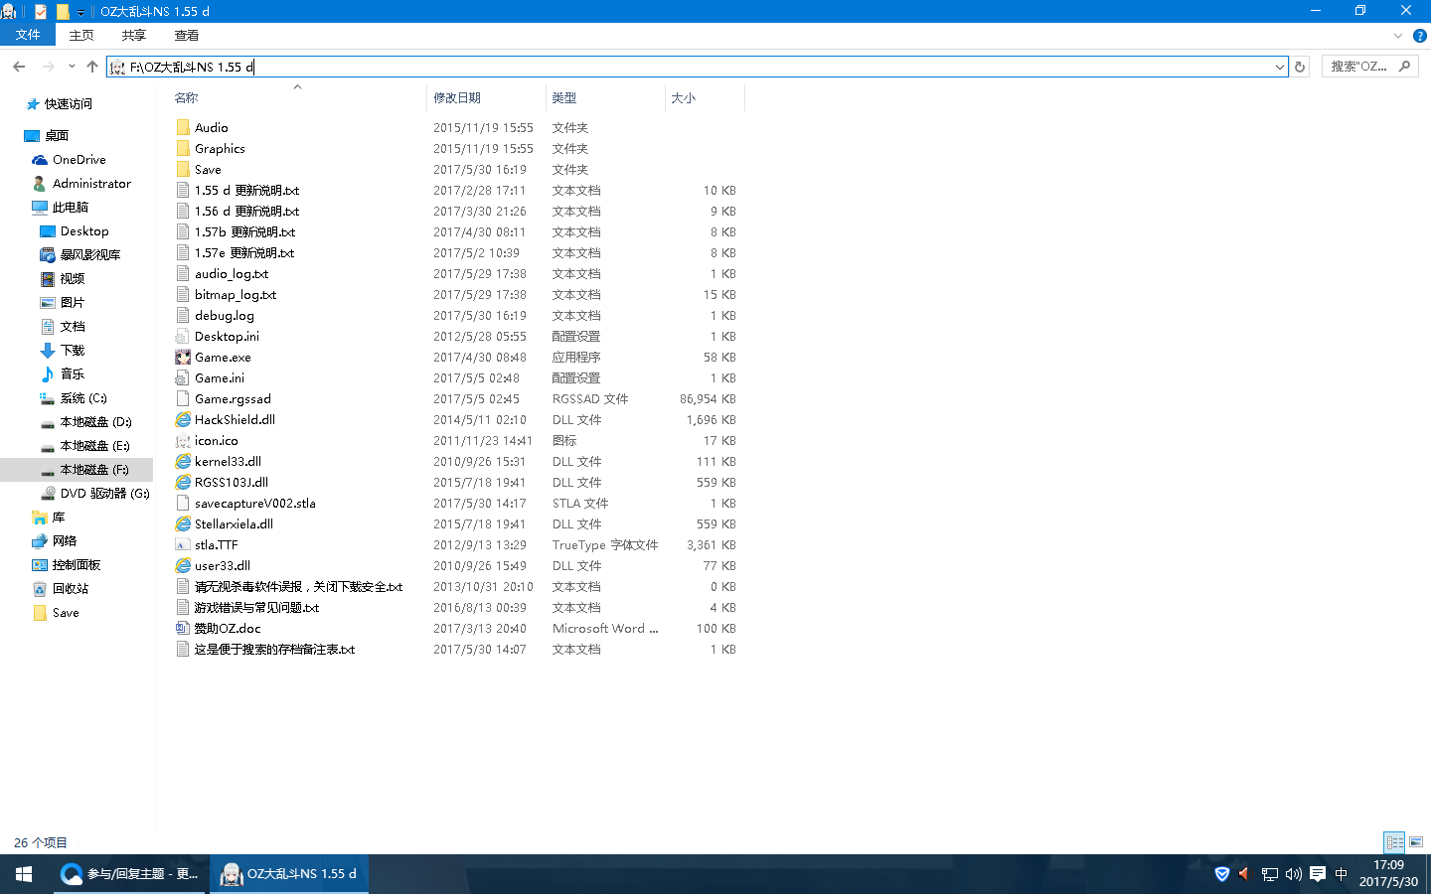1431x894 pixels.
Task: Click the network tray icon
Action: [x=1269, y=874]
